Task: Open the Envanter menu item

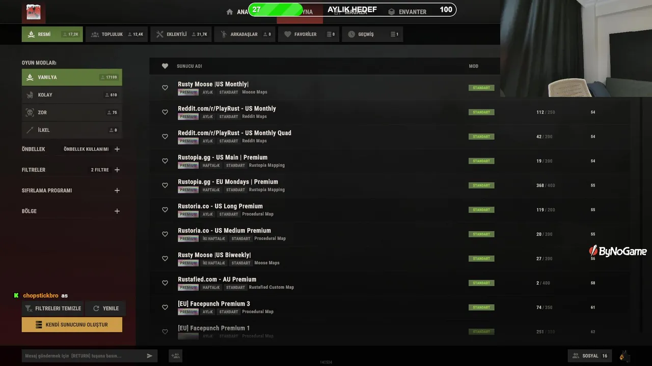Action: (407, 12)
